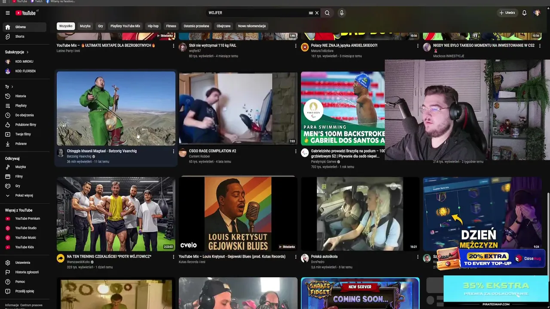Open Historia in sidebar
The width and height of the screenshot is (550, 309).
[24, 96]
